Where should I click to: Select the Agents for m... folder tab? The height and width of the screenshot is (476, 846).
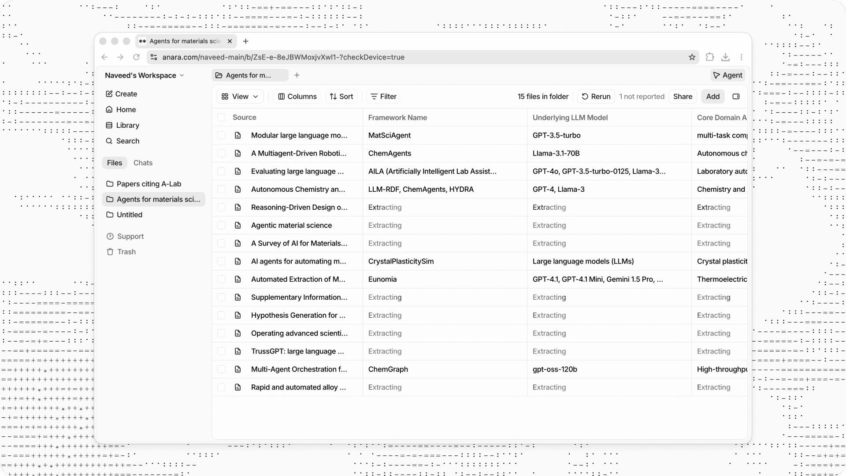pyautogui.click(x=250, y=75)
